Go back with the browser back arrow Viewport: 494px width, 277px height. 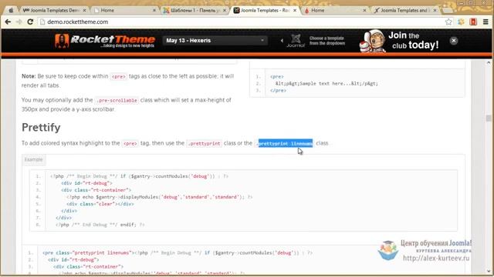pos(8,22)
